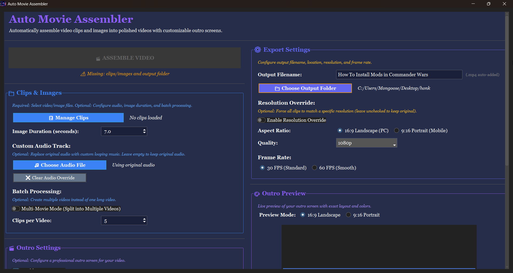This screenshot has width=513, height=273.
Task: Click the Export Settings gear icon
Action: [258, 50]
